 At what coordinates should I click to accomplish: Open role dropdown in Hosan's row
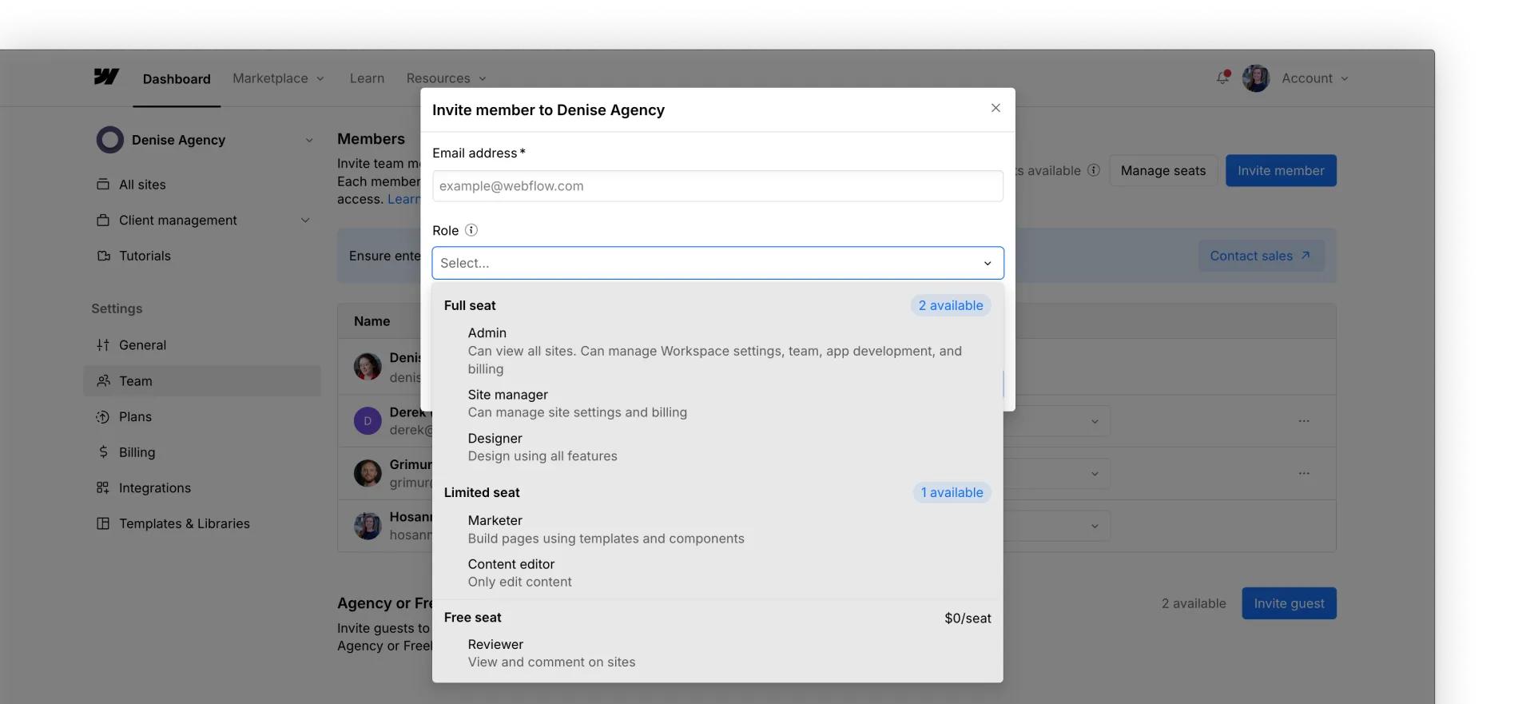click(1095, 526)
